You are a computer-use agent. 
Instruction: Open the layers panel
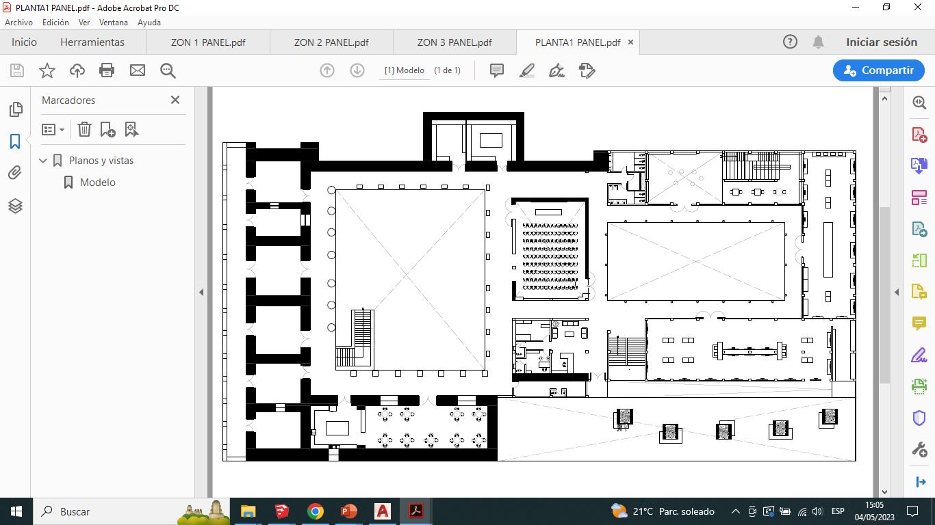coord(15,206)
